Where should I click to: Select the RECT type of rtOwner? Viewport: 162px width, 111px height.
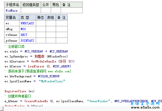pos(27,35)
